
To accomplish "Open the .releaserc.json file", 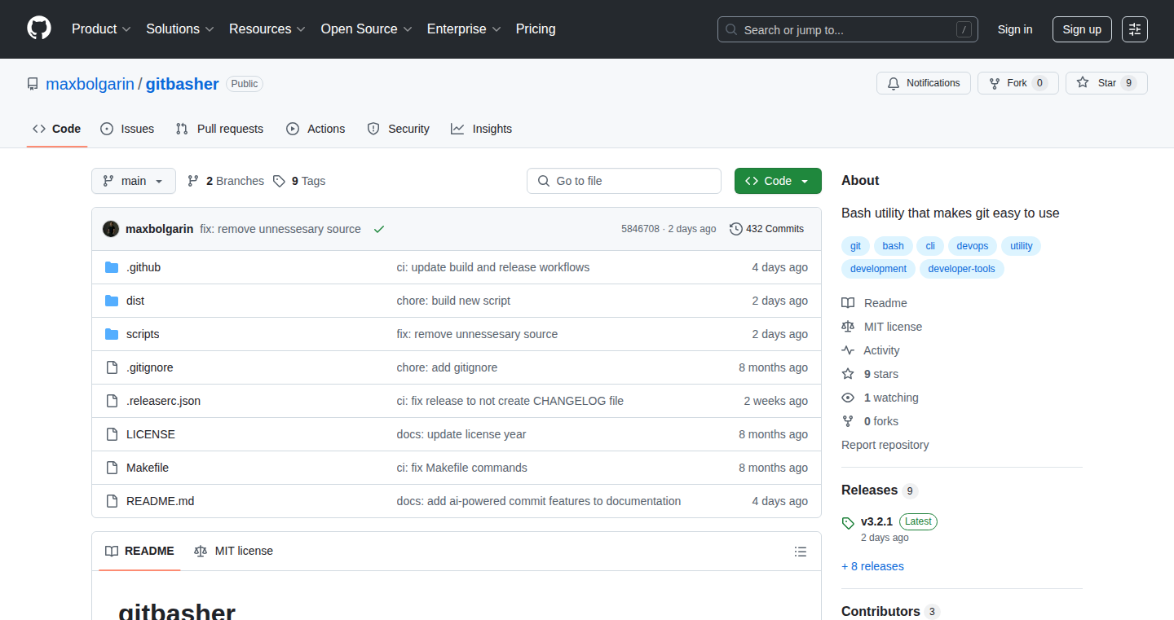I will [x=163, y=401].
